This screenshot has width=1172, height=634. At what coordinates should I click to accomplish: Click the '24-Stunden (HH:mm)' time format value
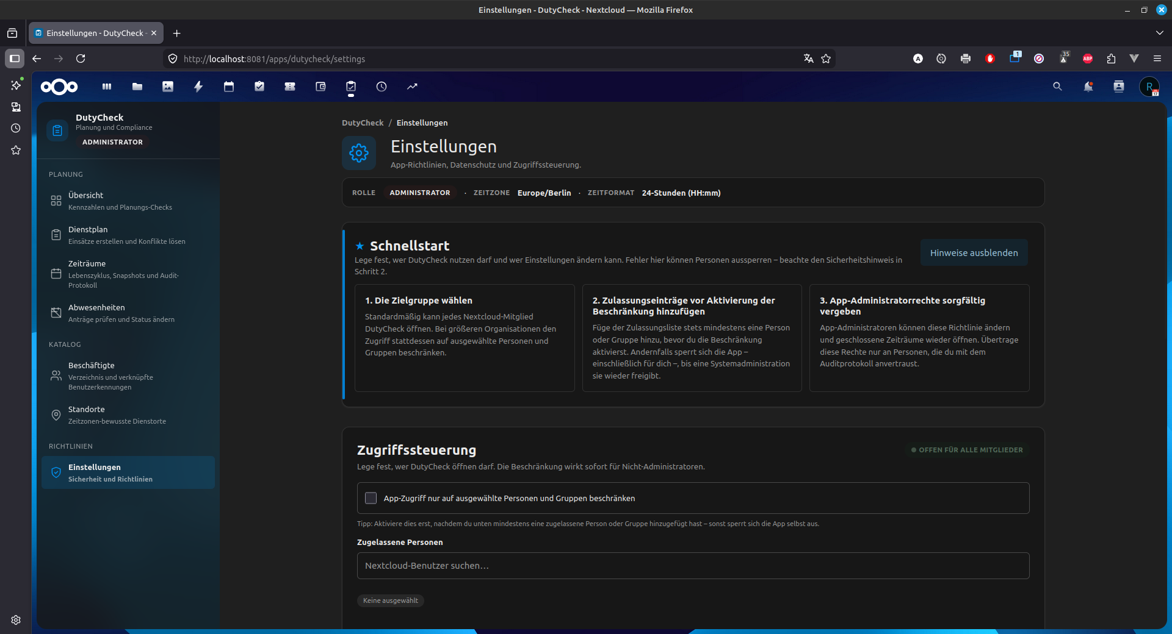point(681,193)
